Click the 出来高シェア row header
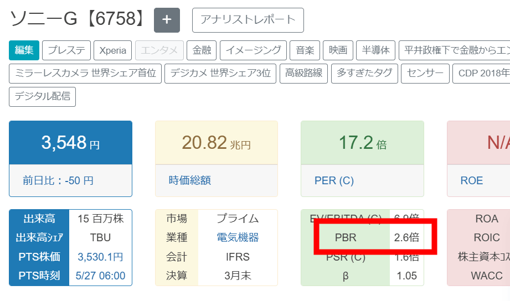Image resolution: width=510 pixels, height=301 pixels. click(x=39, y=237)
